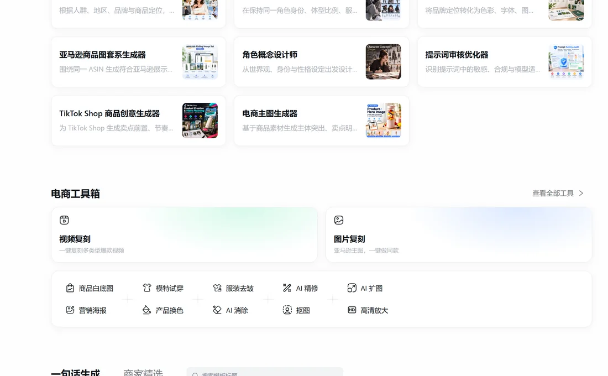The width and height of the screenshot is (608, 376).
Task: Choose the 营销海报 icon
Action: [x=70, y=310]
